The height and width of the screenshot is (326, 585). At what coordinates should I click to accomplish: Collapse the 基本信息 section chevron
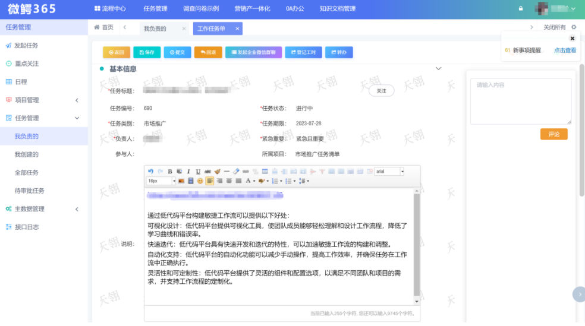click(x=439, y=69)
